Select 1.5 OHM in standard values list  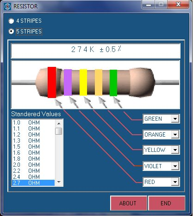pyautogui.click(x=33, y=147)
